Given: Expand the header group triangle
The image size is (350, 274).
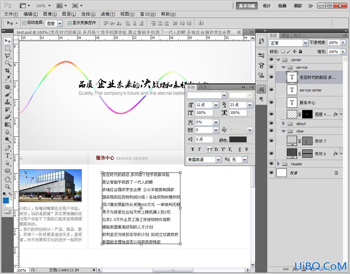Looking at the screenshot, I should point(278,164).
